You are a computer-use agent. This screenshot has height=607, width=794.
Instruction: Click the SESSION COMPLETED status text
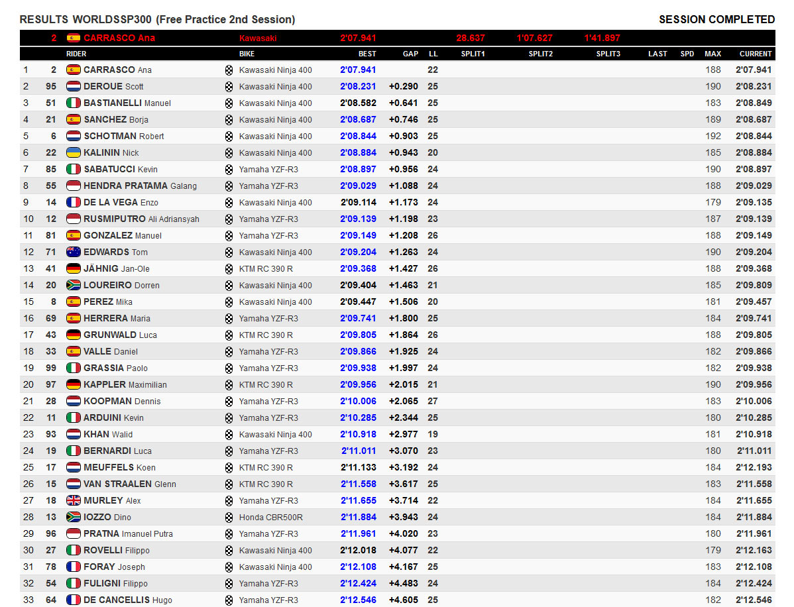click(x=716, y=19)
